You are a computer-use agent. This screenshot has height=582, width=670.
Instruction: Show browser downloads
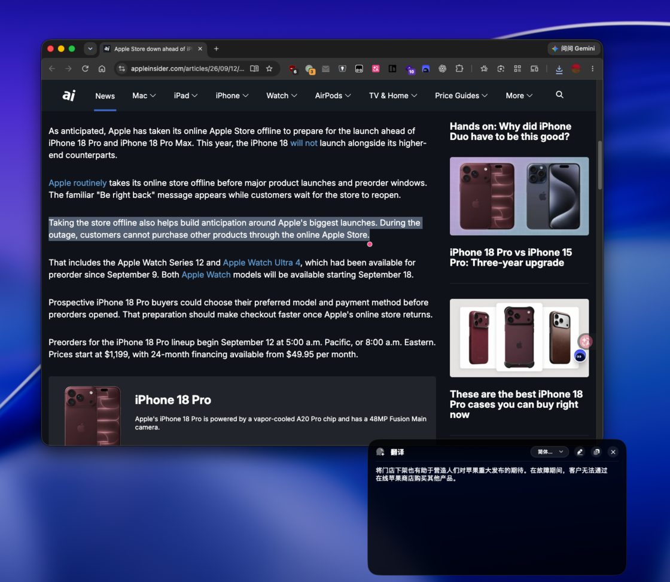coord(559,69)
